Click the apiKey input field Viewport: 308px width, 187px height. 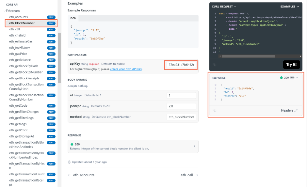pos(181,65)
